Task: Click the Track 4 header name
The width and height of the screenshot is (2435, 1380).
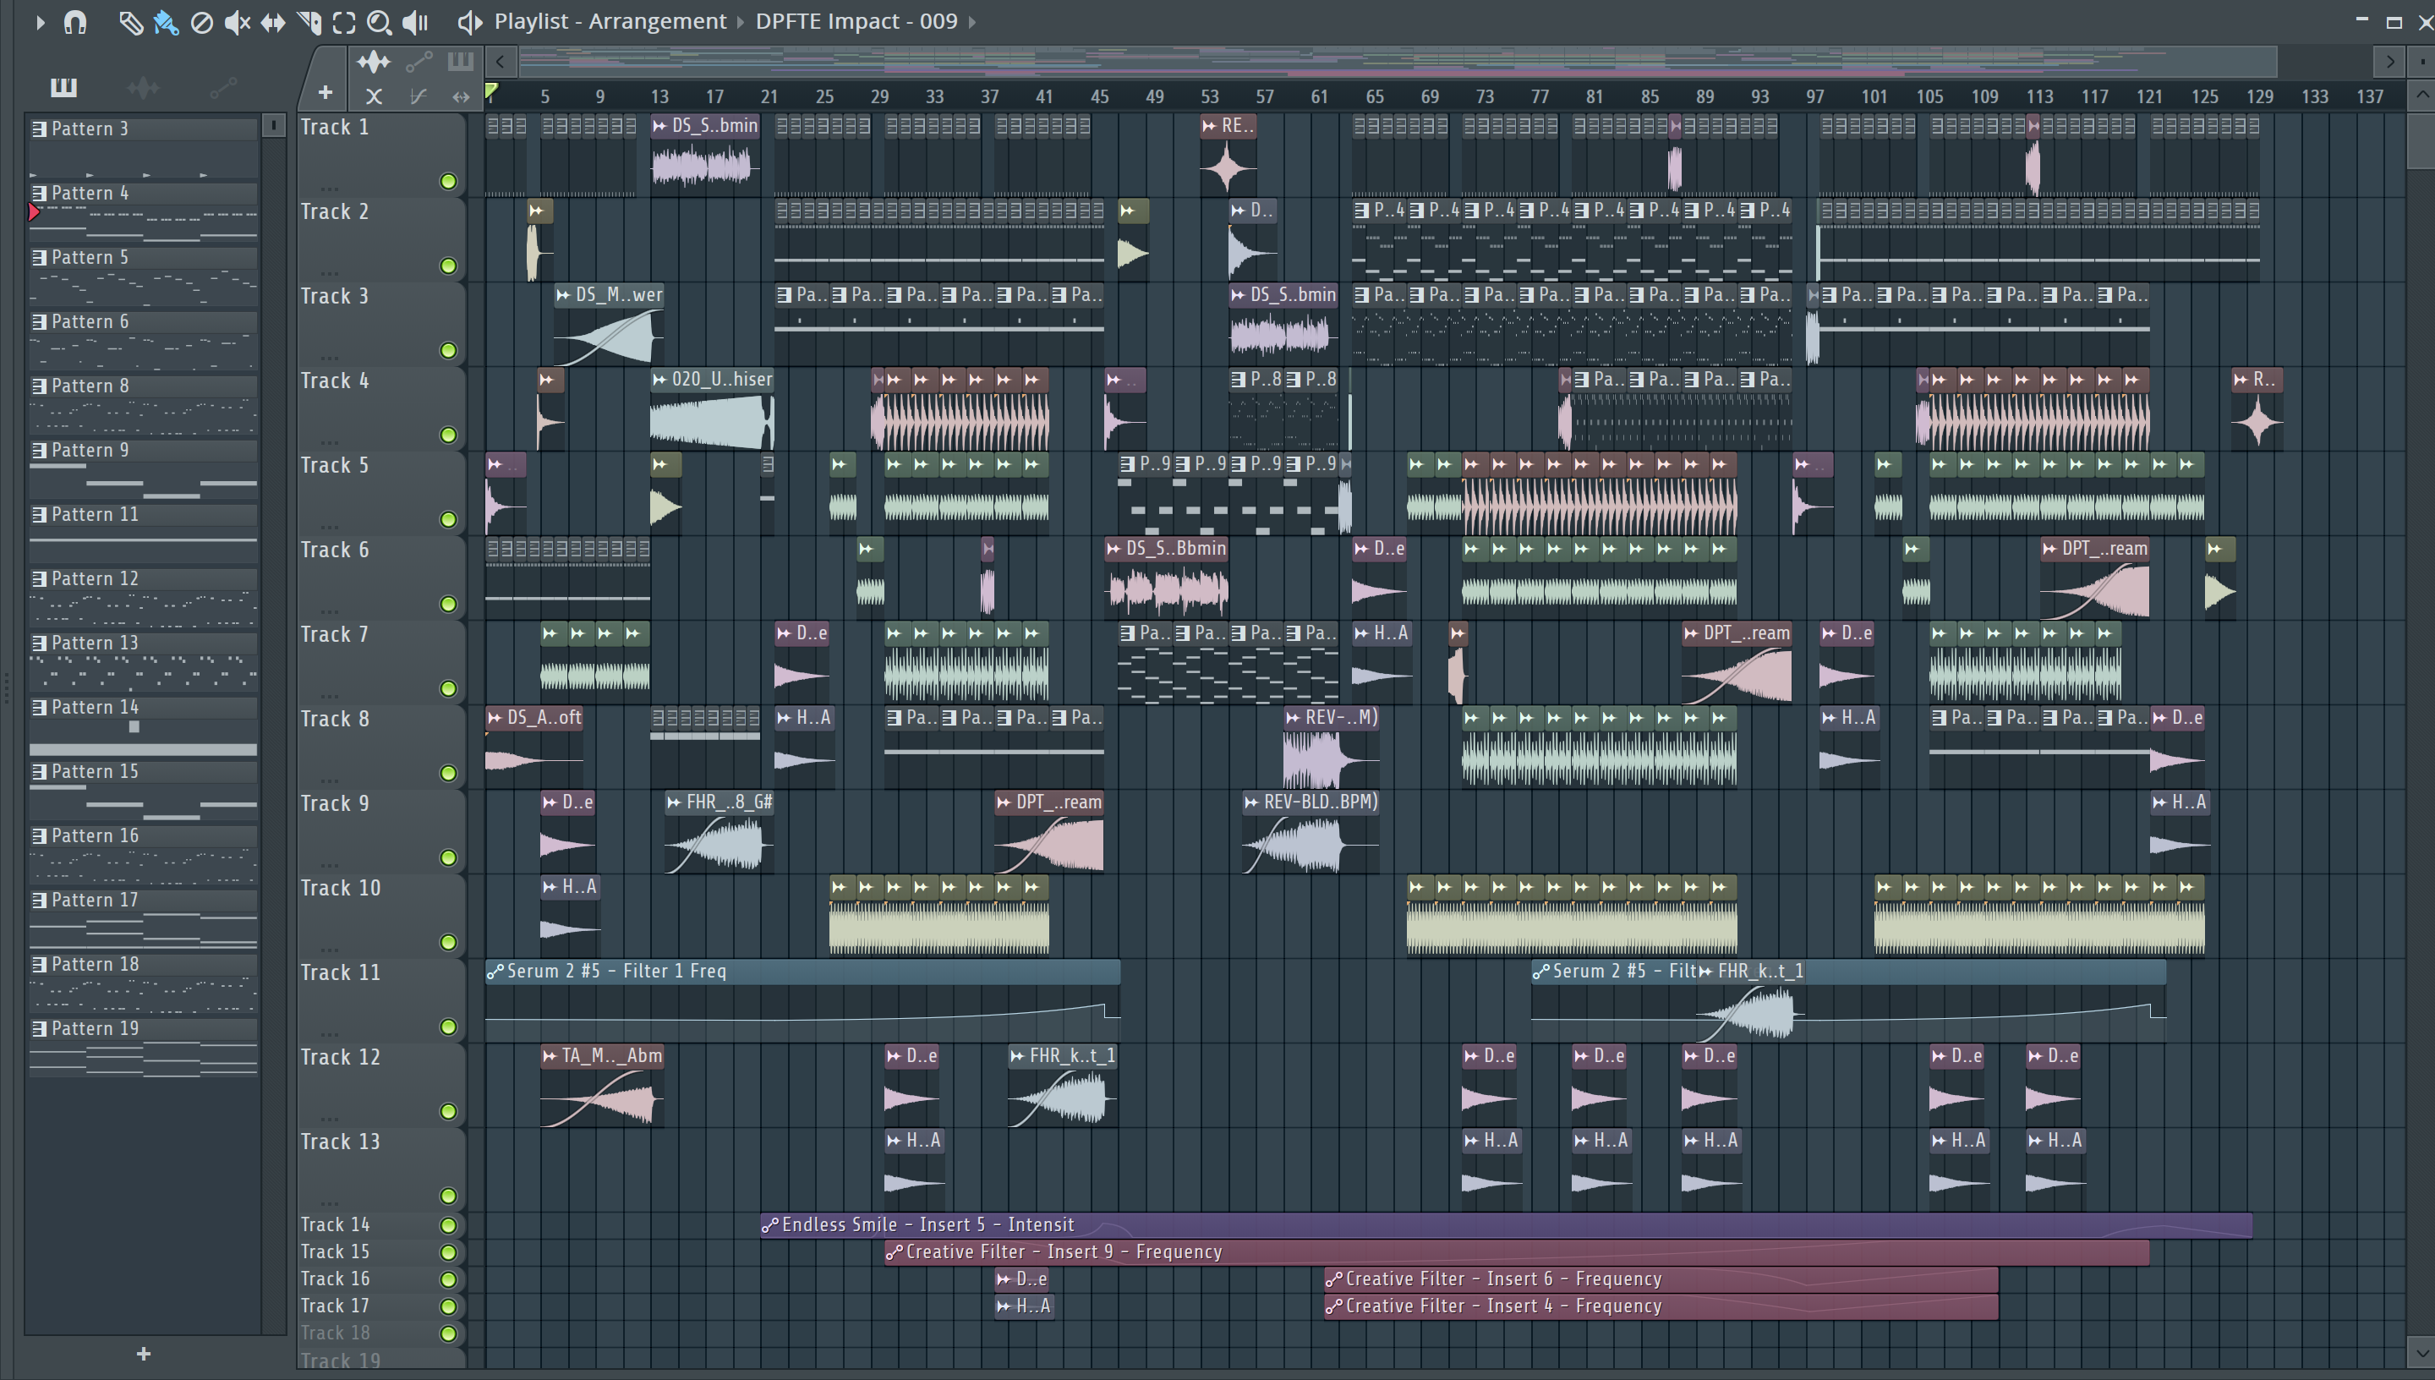Action: 335,381
